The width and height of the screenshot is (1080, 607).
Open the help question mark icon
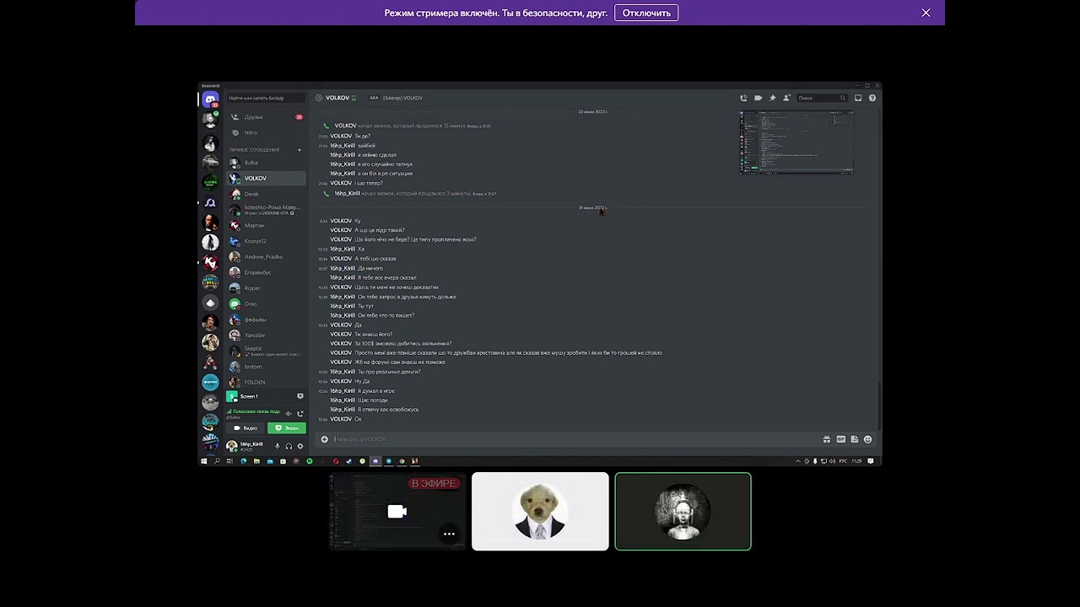[872, 98]
